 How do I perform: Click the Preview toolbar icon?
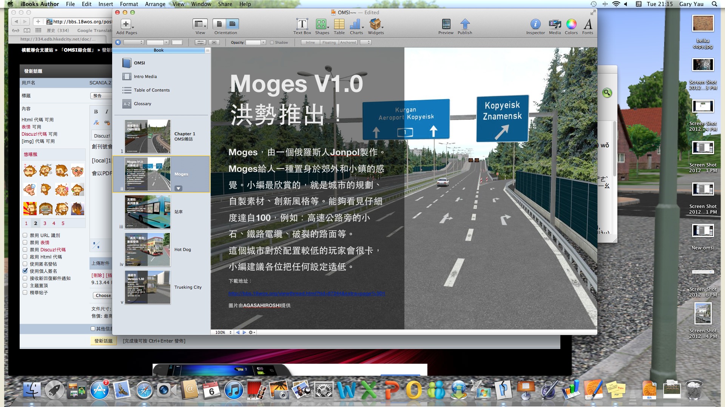coord(446,24)
